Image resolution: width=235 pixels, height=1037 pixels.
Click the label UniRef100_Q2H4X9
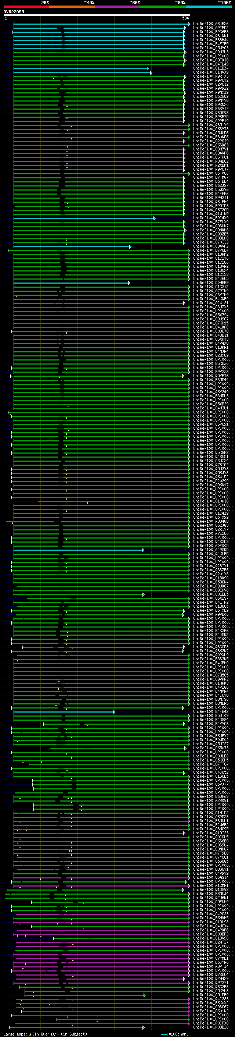click(x=211, y=979)
